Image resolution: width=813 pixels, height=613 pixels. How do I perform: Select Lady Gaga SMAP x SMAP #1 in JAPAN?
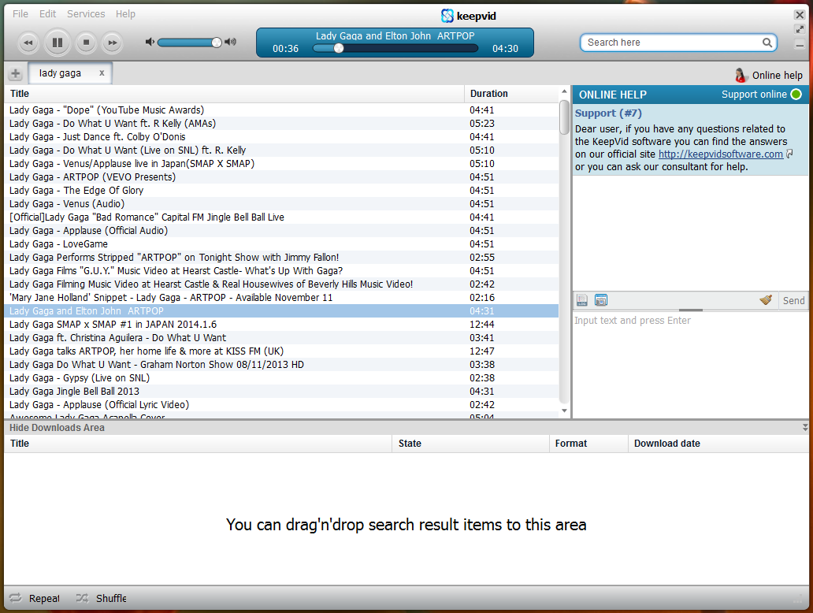point(281,325)
